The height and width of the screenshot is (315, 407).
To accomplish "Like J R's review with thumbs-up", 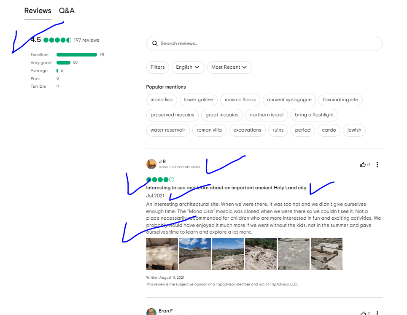I will 363,165.
